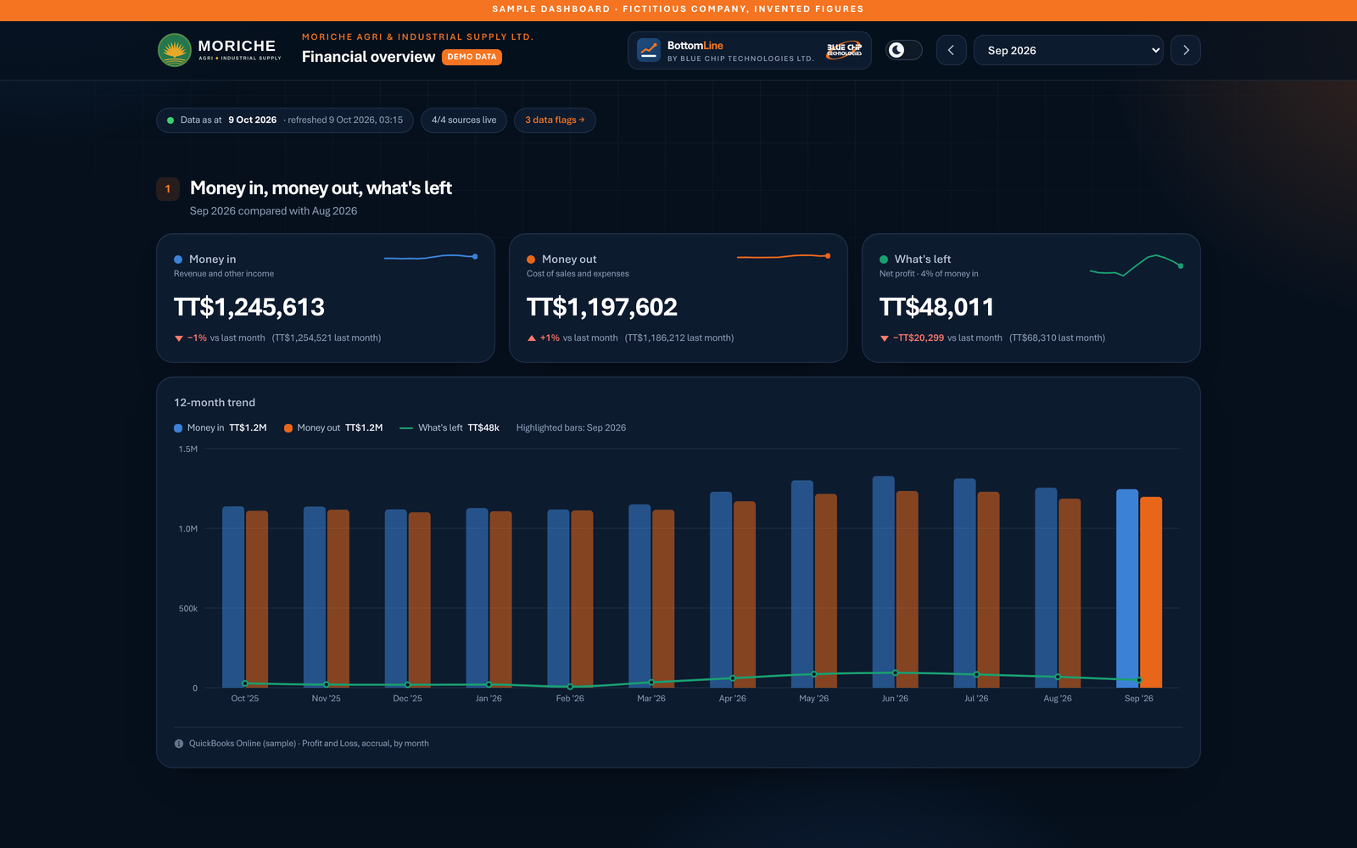This screenshot has height=848, width=1357.
Task: Click the BottomLine chart icon
Action: point(649,50)
